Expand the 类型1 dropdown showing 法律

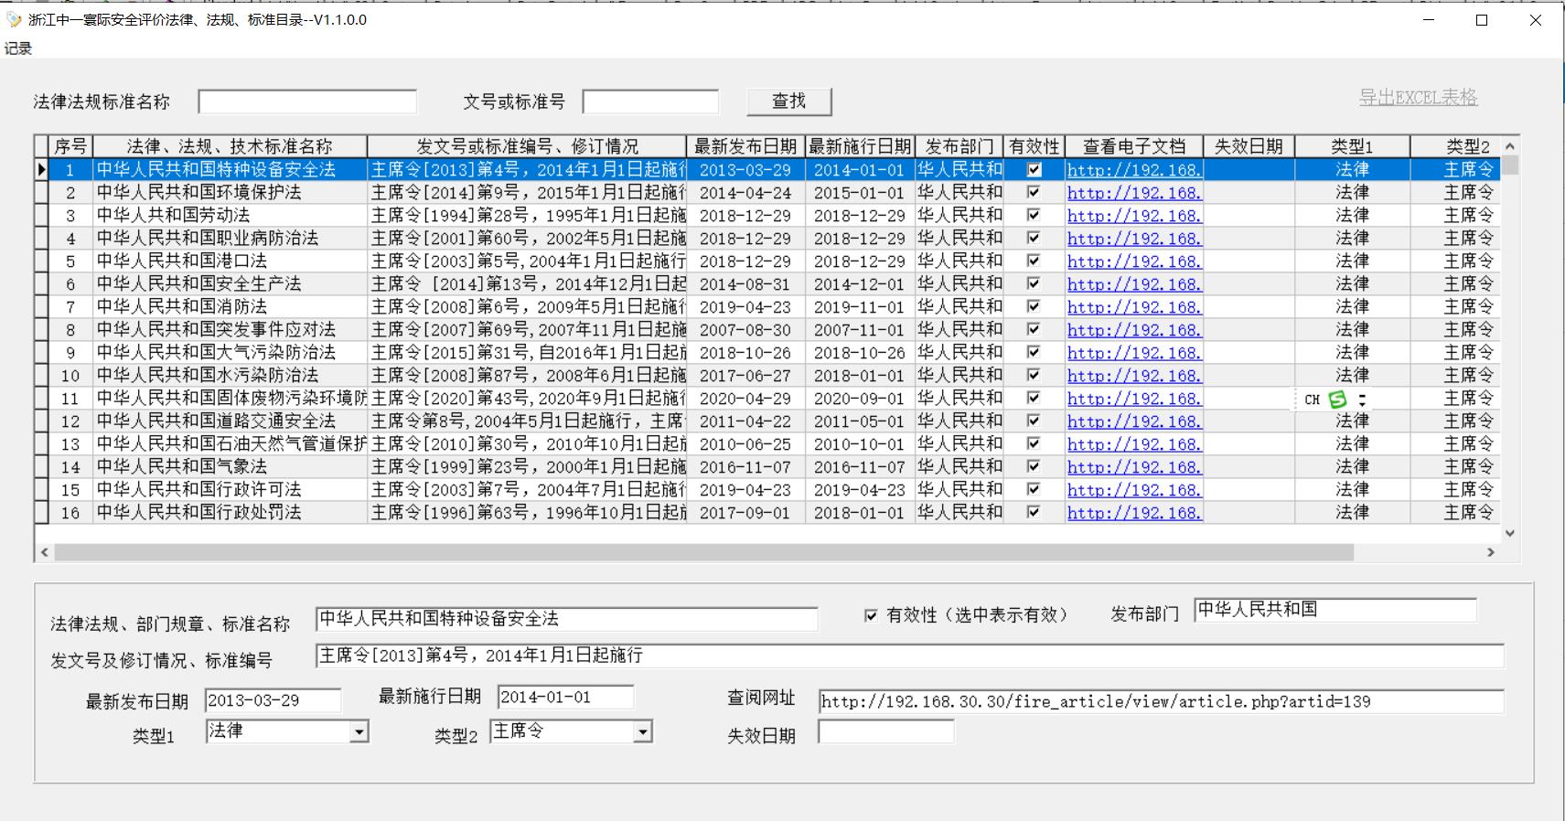coord(359,731)
